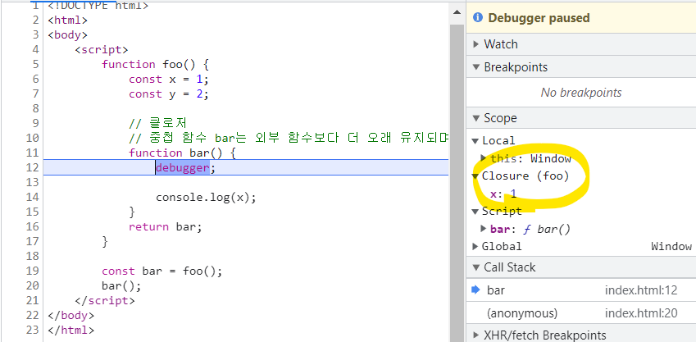Click line number 12 in gutter
696x342 pixels.
33,167
